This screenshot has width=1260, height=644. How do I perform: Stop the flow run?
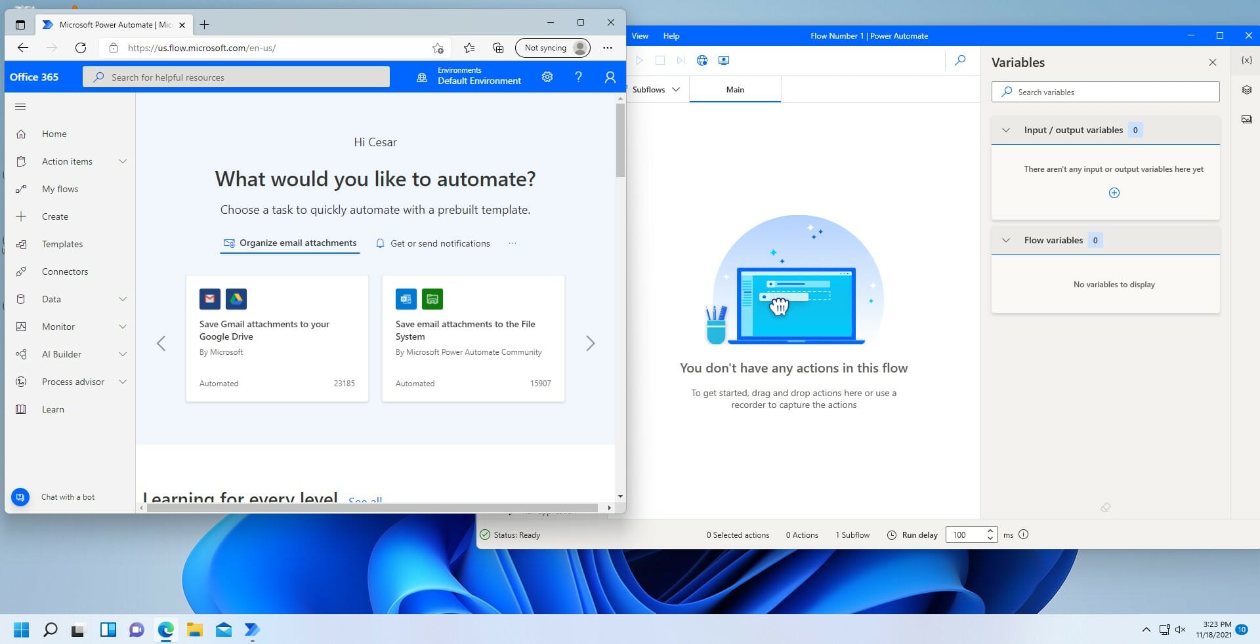[x=660, y=60]
